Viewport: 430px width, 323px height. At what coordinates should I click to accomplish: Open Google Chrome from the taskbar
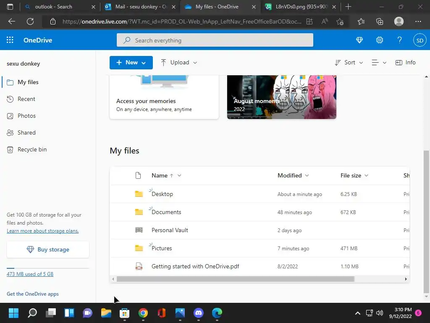click(143, 313)
